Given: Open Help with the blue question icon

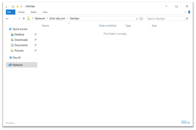Looking at the screenshot, I should pos(189,12).
